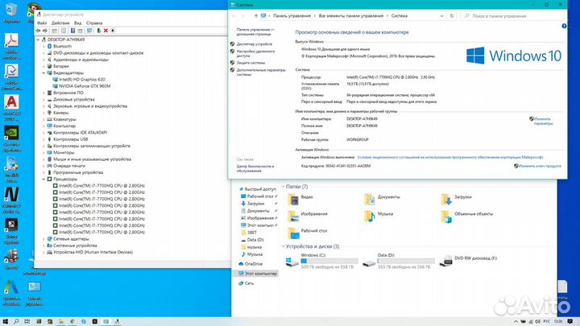
Task: Click the red X uninstall device toolbar icon
Action: click(106, 31)
